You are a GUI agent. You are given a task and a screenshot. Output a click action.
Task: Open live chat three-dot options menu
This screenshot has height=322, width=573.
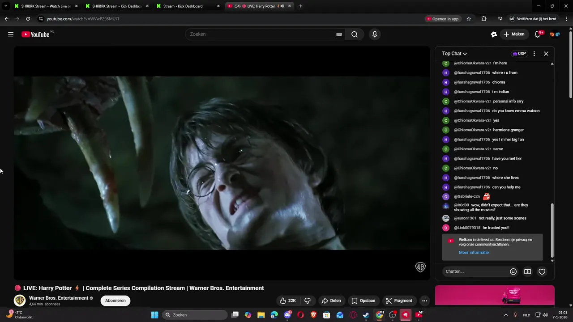coord(534,54)
